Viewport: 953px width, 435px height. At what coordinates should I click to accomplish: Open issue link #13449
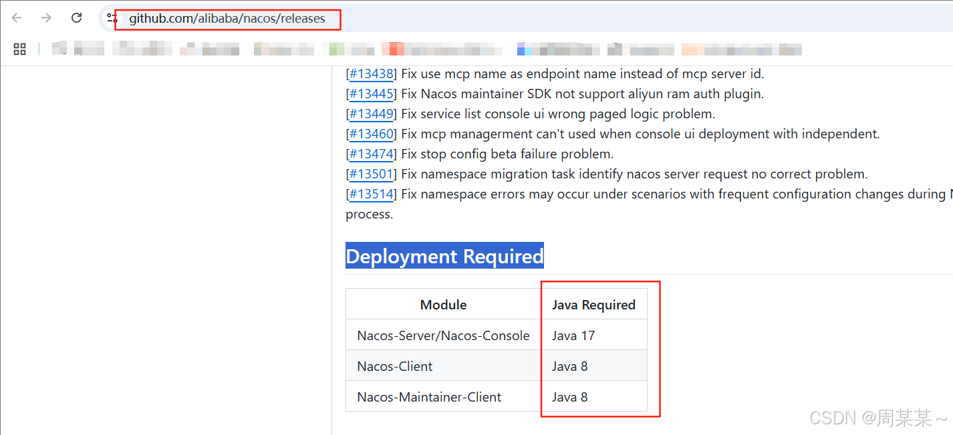click(372, 114)
